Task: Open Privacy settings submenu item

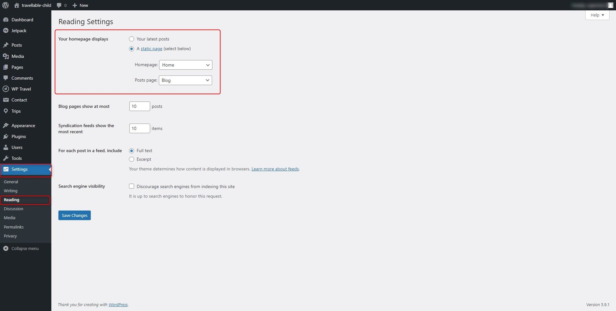Action: pos(10,236)
